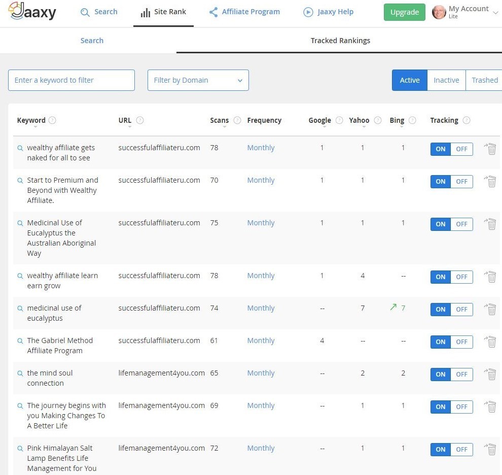Open the Filter by Domain dropdown

pos(198,80)
